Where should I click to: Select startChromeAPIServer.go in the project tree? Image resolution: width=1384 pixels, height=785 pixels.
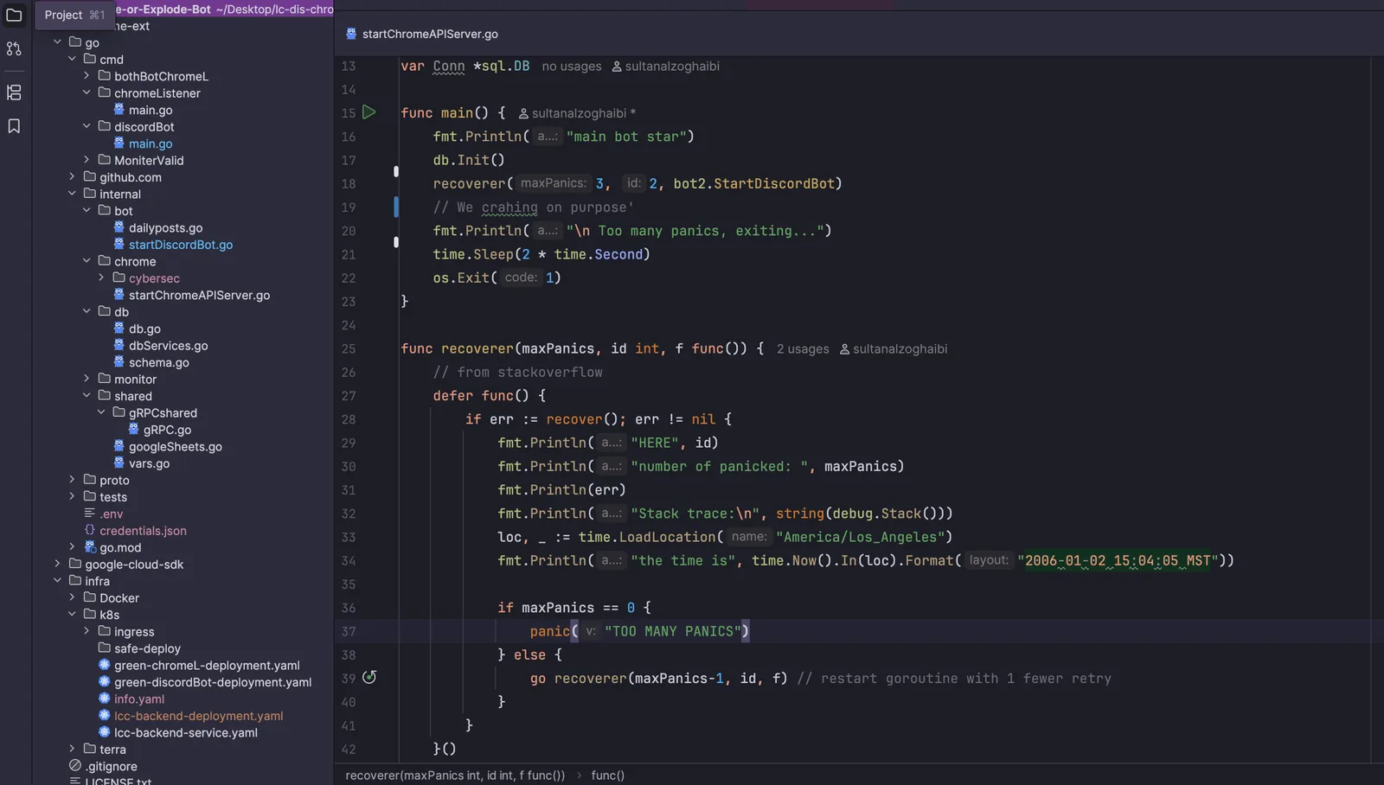199,295
